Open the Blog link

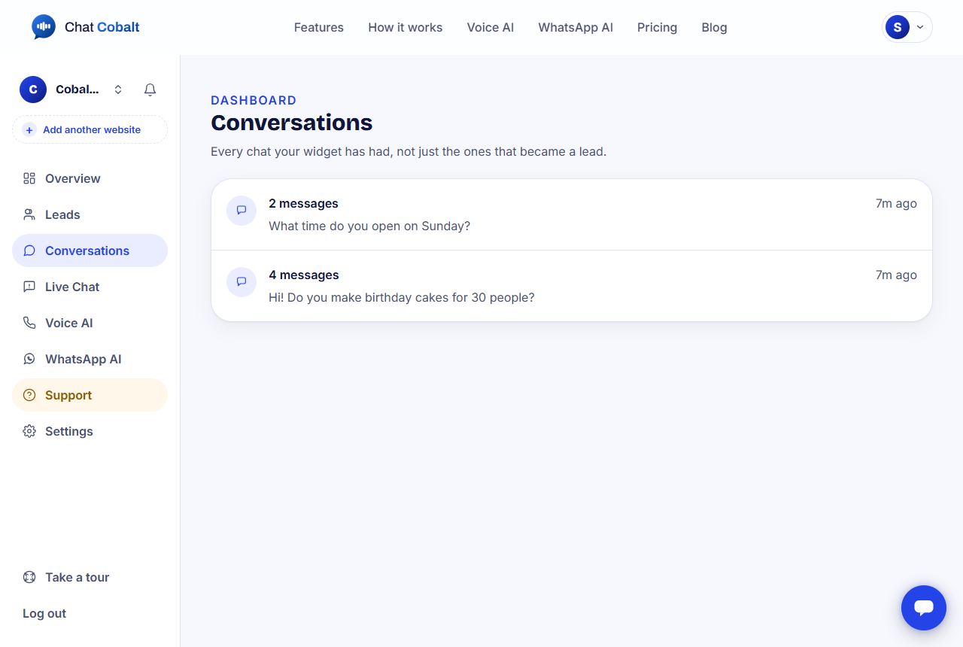(x=715, y=27)
